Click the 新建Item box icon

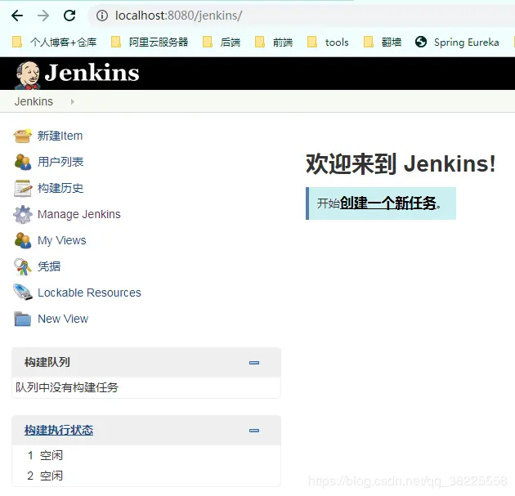click(x=23, y=136)
